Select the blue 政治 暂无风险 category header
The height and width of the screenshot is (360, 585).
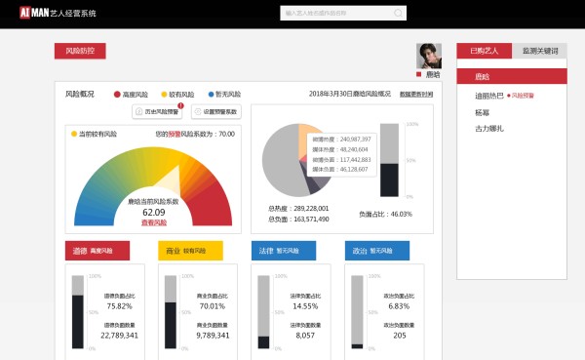(x=376, y=251)
